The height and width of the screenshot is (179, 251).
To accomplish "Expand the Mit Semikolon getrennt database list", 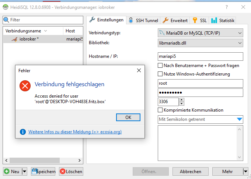I will coord(239,119).
